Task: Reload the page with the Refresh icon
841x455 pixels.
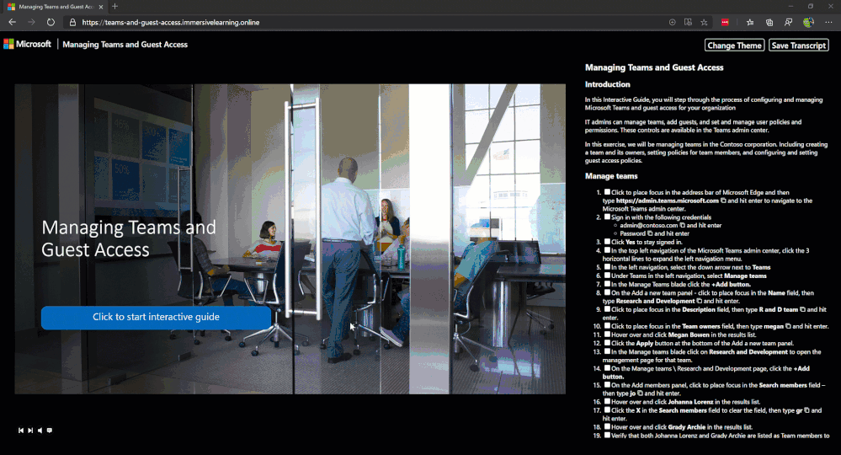Action: point(51,22)
